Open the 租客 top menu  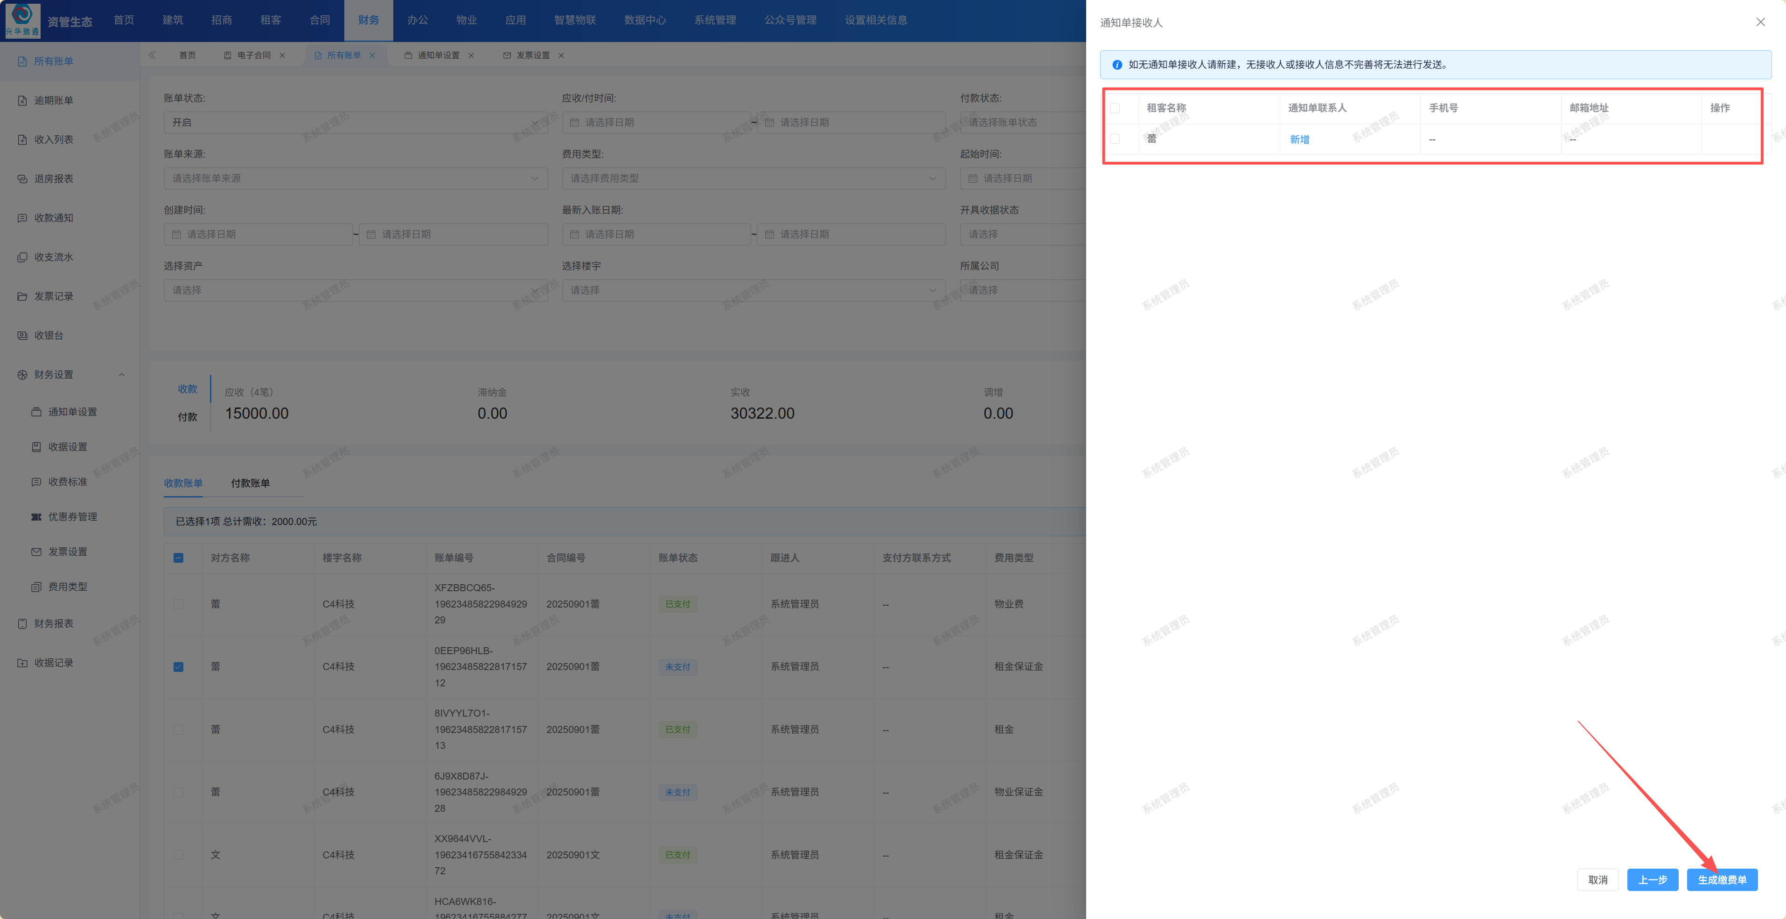point(271,20)
